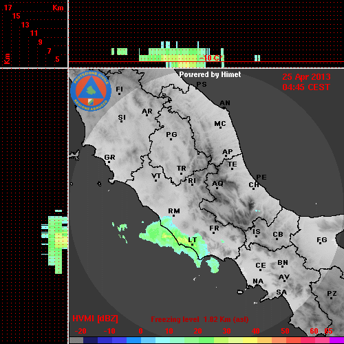The width and height of the screenshot is (344, 344).
Task: Click the AV city label on map
Action: pos(284,277)
